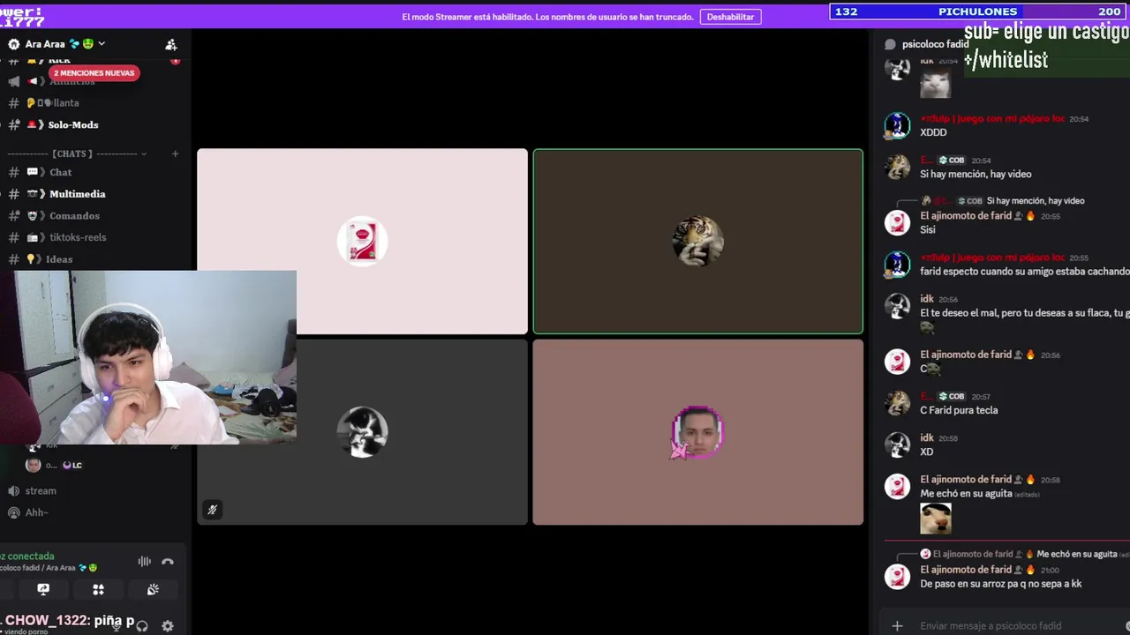Viewport: 1130px width, 635px height.
Task: Select the face avatar call tile
Action: 697,432
